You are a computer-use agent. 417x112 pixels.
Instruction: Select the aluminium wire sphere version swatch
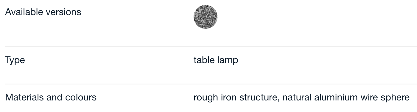(206, 17)
